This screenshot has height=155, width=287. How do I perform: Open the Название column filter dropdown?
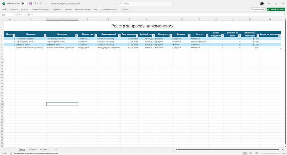pyautogui.click(x=45, y=36)
